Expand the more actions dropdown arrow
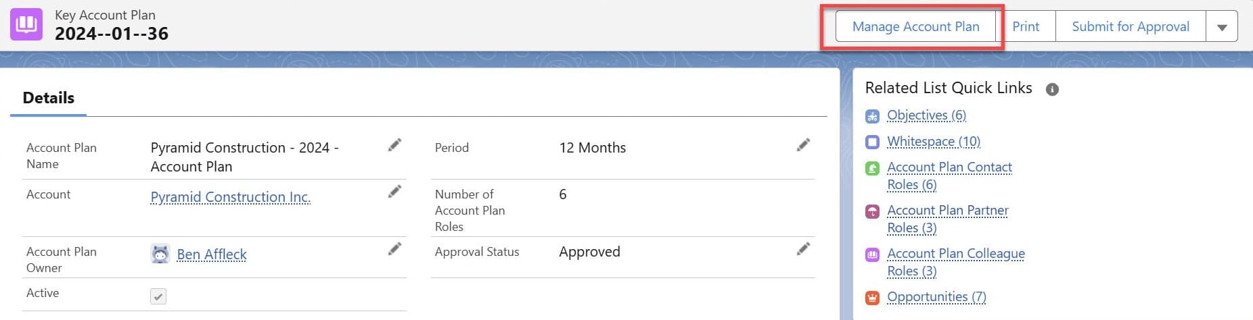1253x320 pixels. (1222, 27)
